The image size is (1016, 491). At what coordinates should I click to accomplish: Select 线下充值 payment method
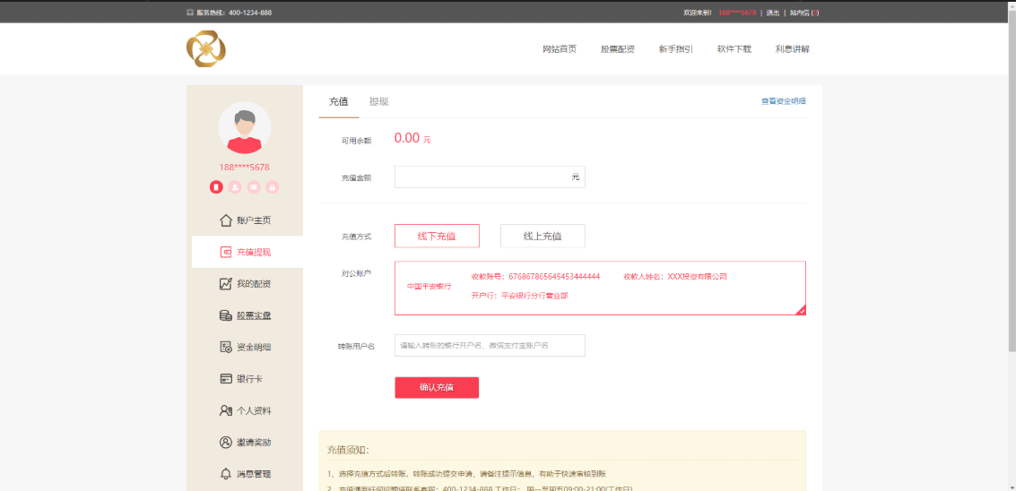point(437,236)
